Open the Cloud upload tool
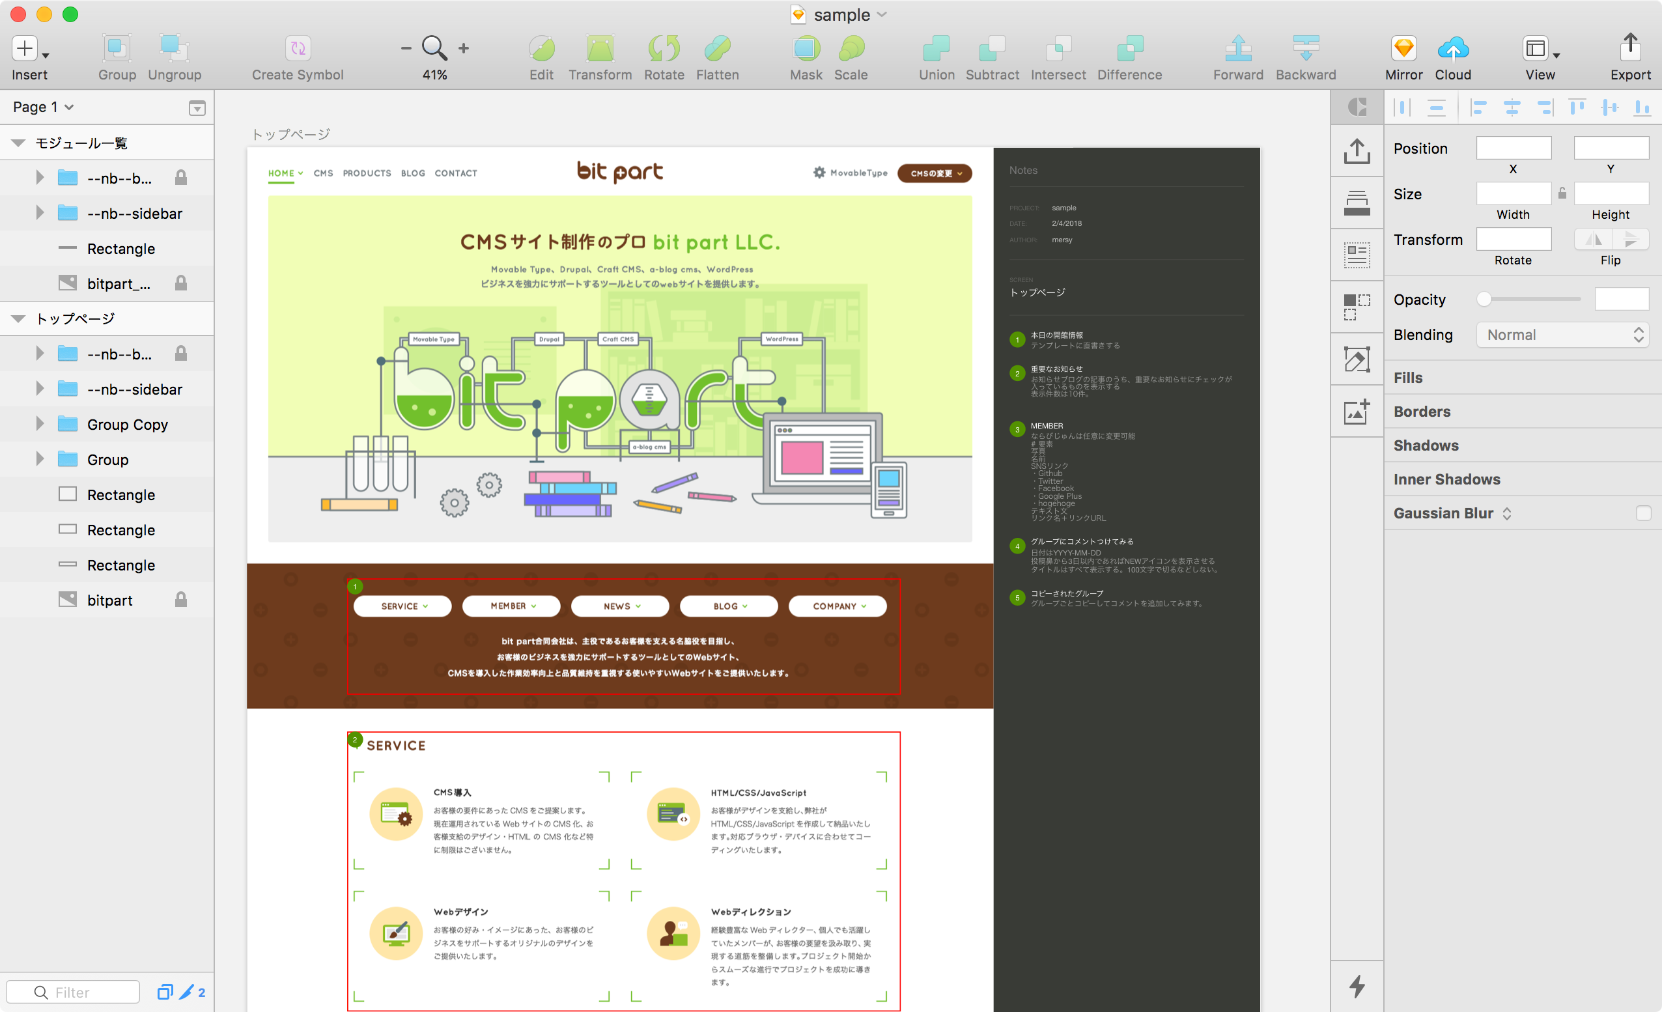This screenshot has height=1012, width=1662. click(x=1452, y=49)
